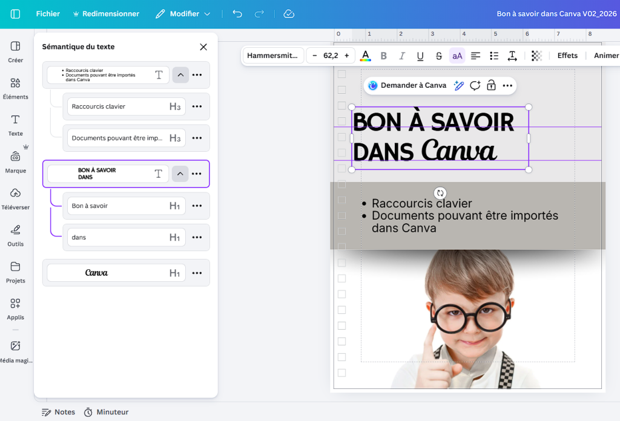Open the transparency settings in the toolbar
The width and height of the screenshot is (620, 421).
click(x=536, y=55)
